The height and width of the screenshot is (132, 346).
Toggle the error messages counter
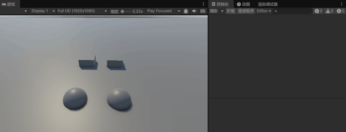pos(340,11)
